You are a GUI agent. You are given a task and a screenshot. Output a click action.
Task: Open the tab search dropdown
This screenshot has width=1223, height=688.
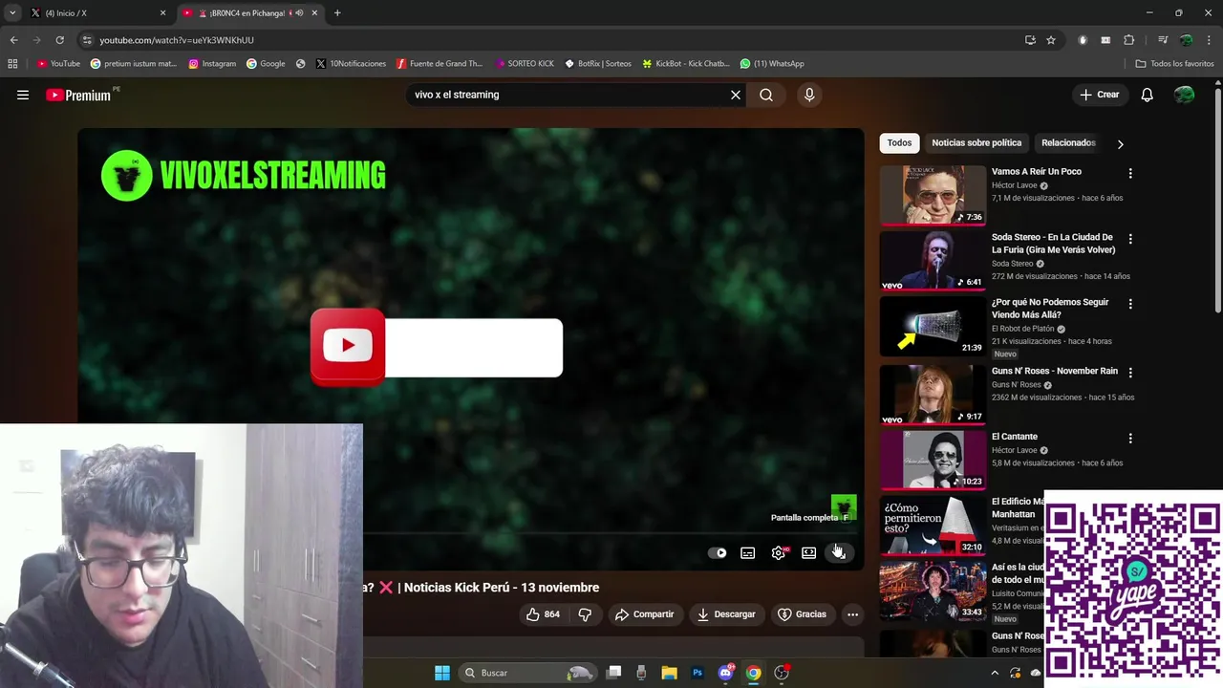(11, 13)
